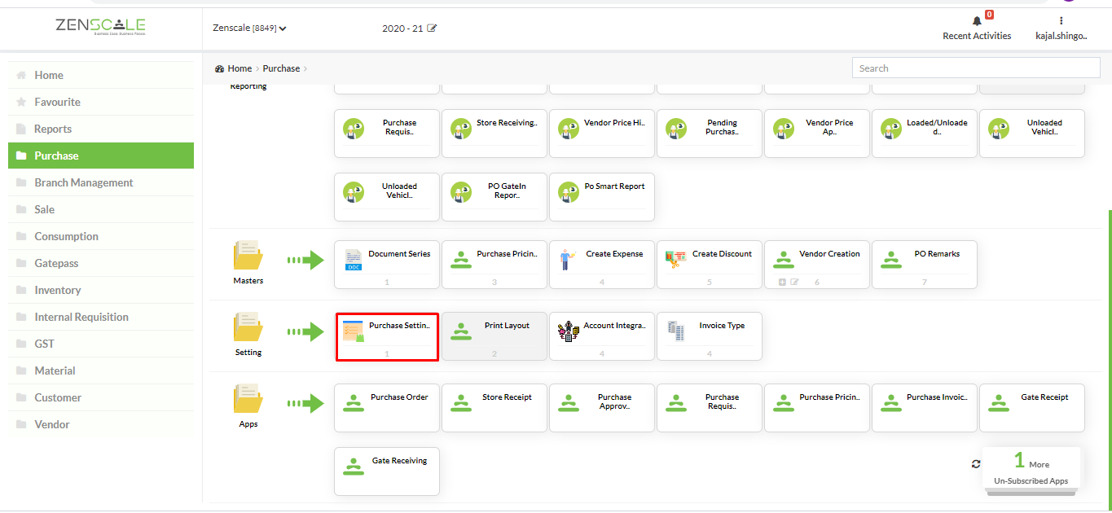
Task: Open the PO GateIn Report tile
Action: click(494, 197)
